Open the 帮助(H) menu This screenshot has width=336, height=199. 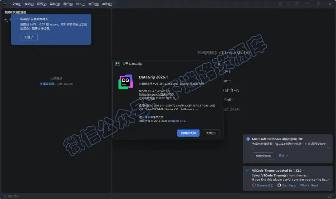tap(107, 4)
